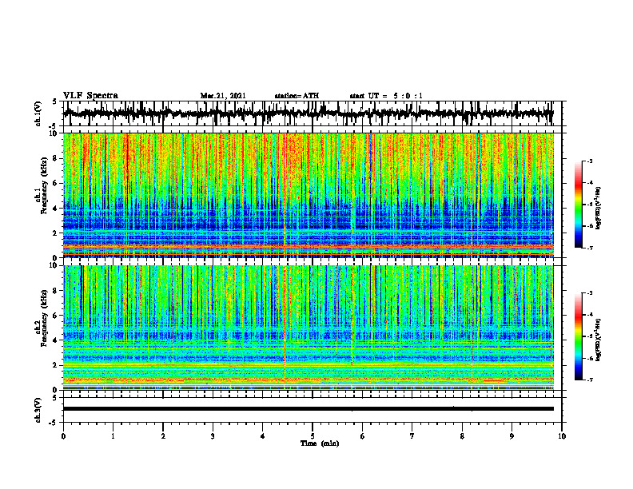
Task: Click the ch.2 colorbar "log(PSD)(V²/Hz)" label
Action: click(599, 340)
